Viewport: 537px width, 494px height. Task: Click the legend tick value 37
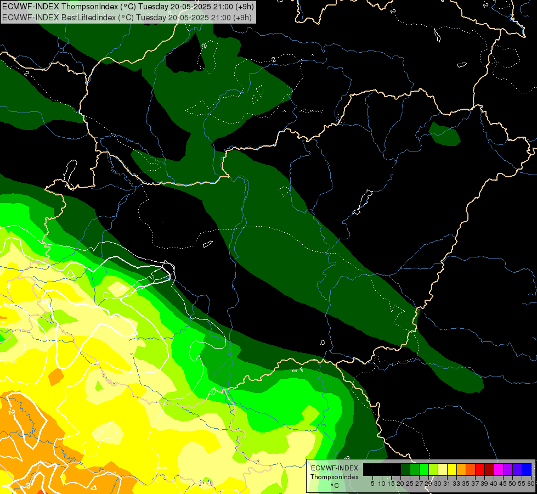(x=476, y=484)
